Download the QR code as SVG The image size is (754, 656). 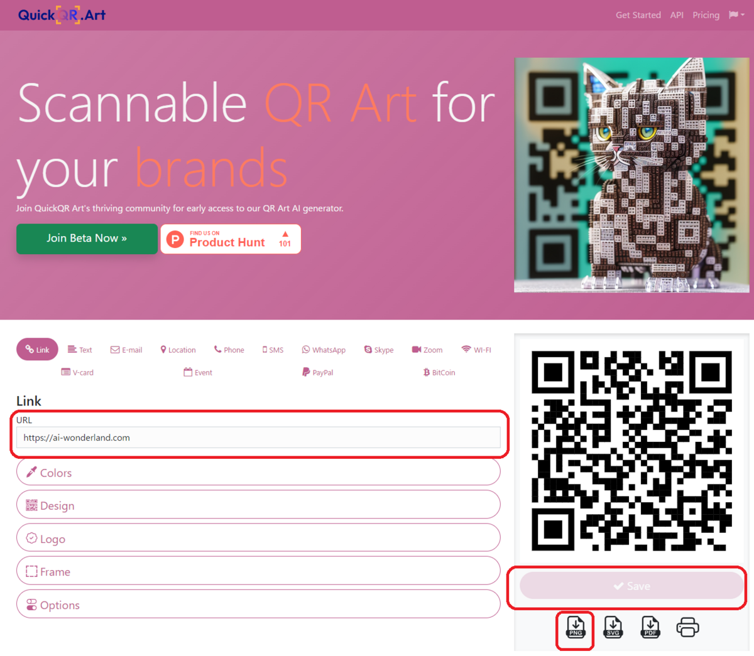coord(613,626)
